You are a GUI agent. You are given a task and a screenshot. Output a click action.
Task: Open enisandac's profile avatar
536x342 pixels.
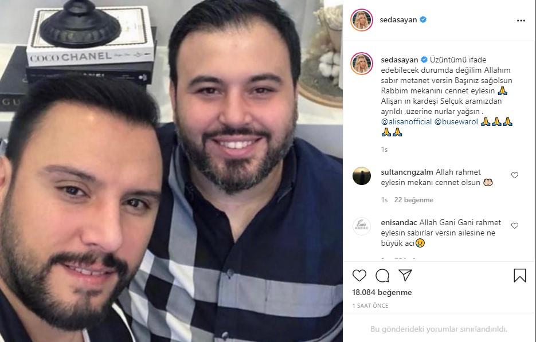(x=362, y=226)
